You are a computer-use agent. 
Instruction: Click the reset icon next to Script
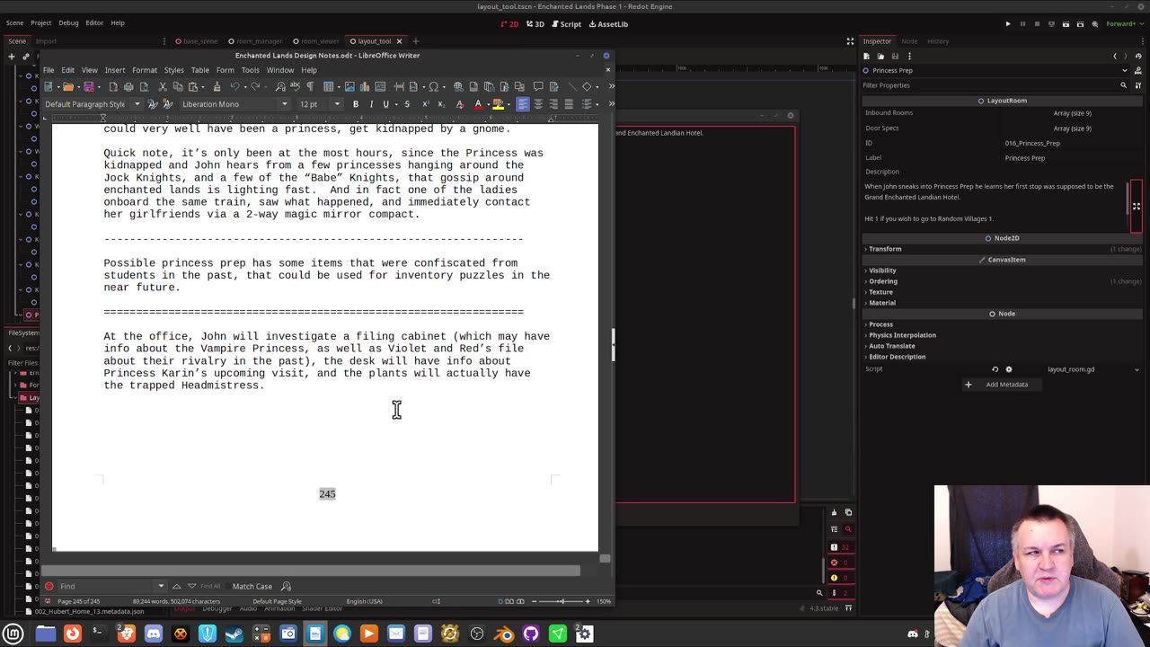(995, 369)
